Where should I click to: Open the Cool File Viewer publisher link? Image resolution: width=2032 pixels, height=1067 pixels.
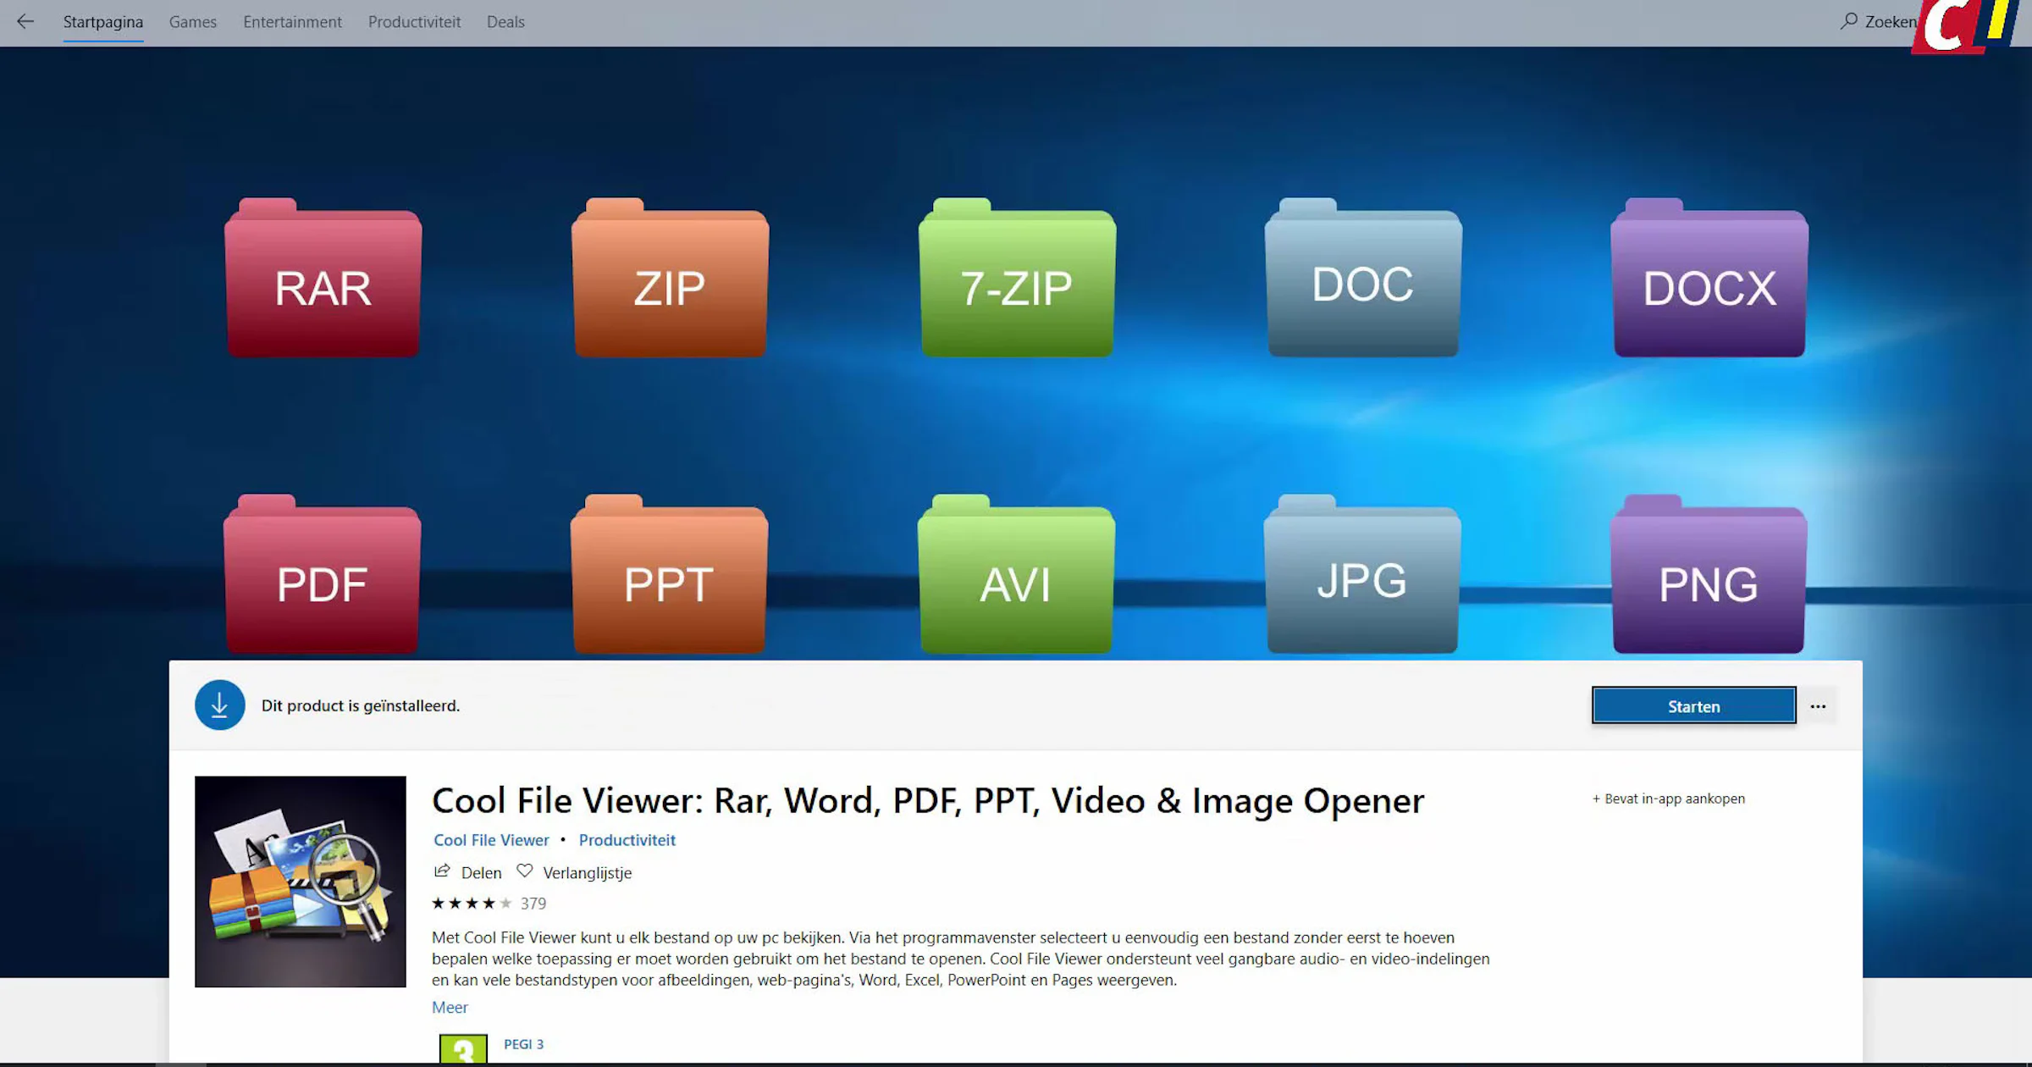pos(491,840)
